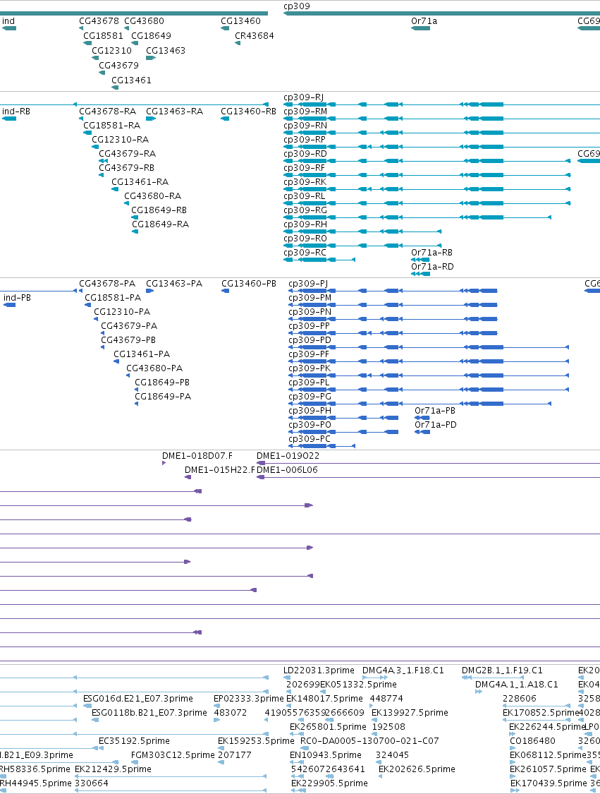This screenshot has width=600, height=794.
Task: Click the CR43684 gene label
Action: [x=255, y=35]
